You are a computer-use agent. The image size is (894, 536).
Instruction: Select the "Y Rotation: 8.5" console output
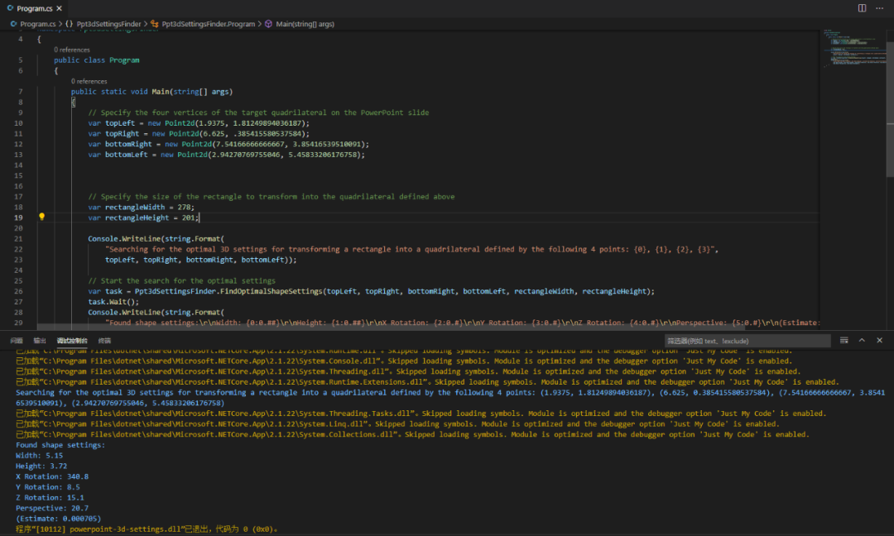[x=48, y=487]
